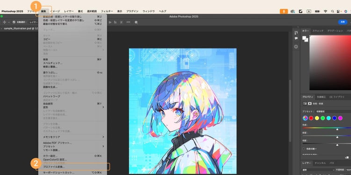Open the Move tool preset picker arrow

point(9,22)
